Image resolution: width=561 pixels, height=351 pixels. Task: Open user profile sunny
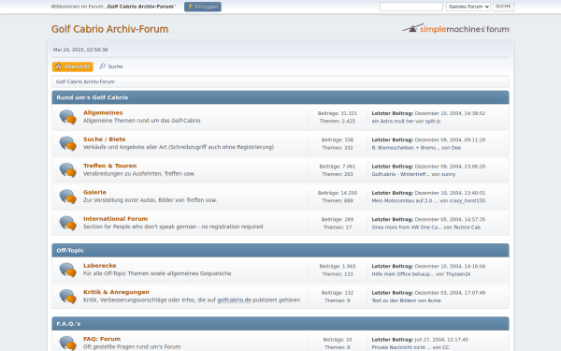coord(448,174)
